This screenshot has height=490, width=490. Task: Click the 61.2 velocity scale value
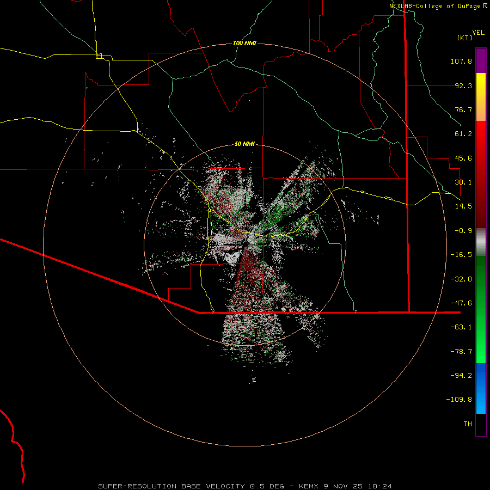coord(463,134)
